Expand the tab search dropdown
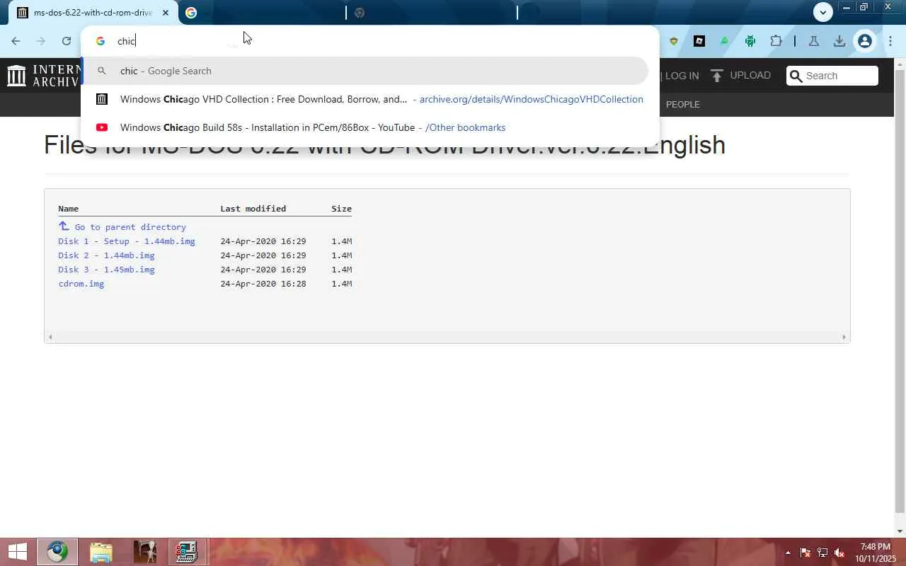The image size is (906, 566). (822, 12)
